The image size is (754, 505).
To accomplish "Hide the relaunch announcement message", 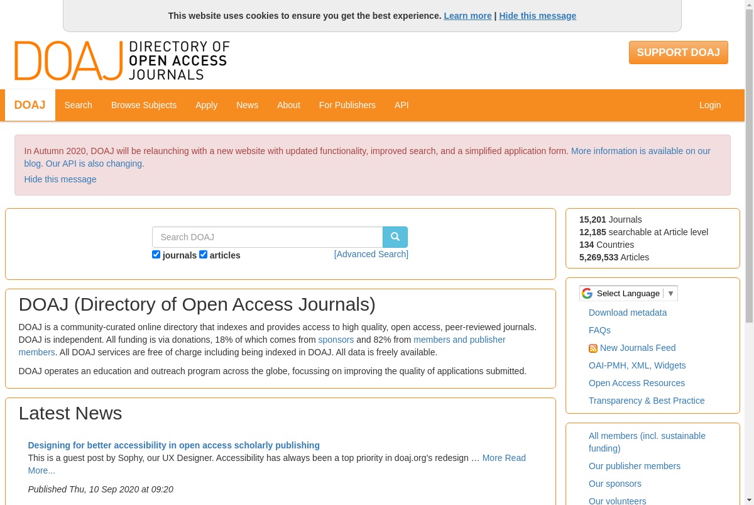I will pos(60,179).
